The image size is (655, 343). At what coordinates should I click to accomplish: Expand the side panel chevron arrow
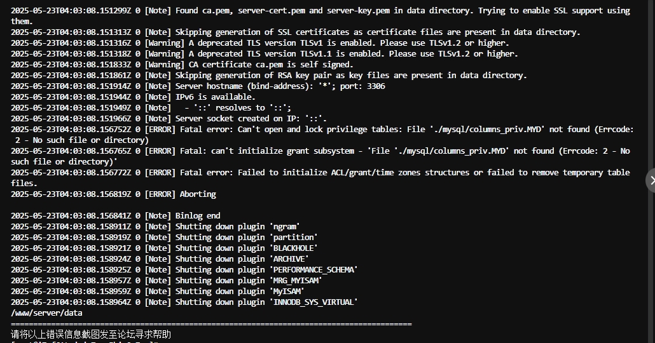(x=651, y=180)
